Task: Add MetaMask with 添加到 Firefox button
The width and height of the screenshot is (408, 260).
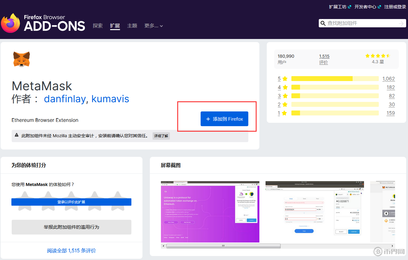Action: pyautogui.click(x=224, y=119)
